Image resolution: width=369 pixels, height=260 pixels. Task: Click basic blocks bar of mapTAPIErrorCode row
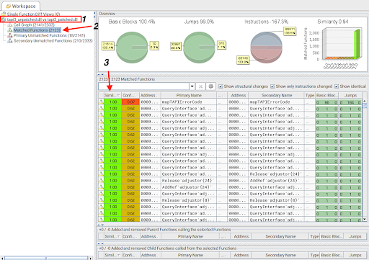[327, 102]
